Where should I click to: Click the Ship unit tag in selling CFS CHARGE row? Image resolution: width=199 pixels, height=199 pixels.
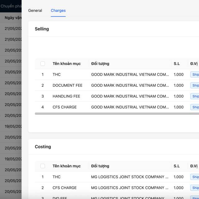[x=195, y=107]
